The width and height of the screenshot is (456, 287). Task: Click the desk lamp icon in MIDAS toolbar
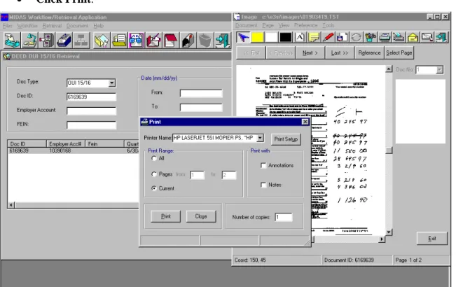tap(29, 40)
